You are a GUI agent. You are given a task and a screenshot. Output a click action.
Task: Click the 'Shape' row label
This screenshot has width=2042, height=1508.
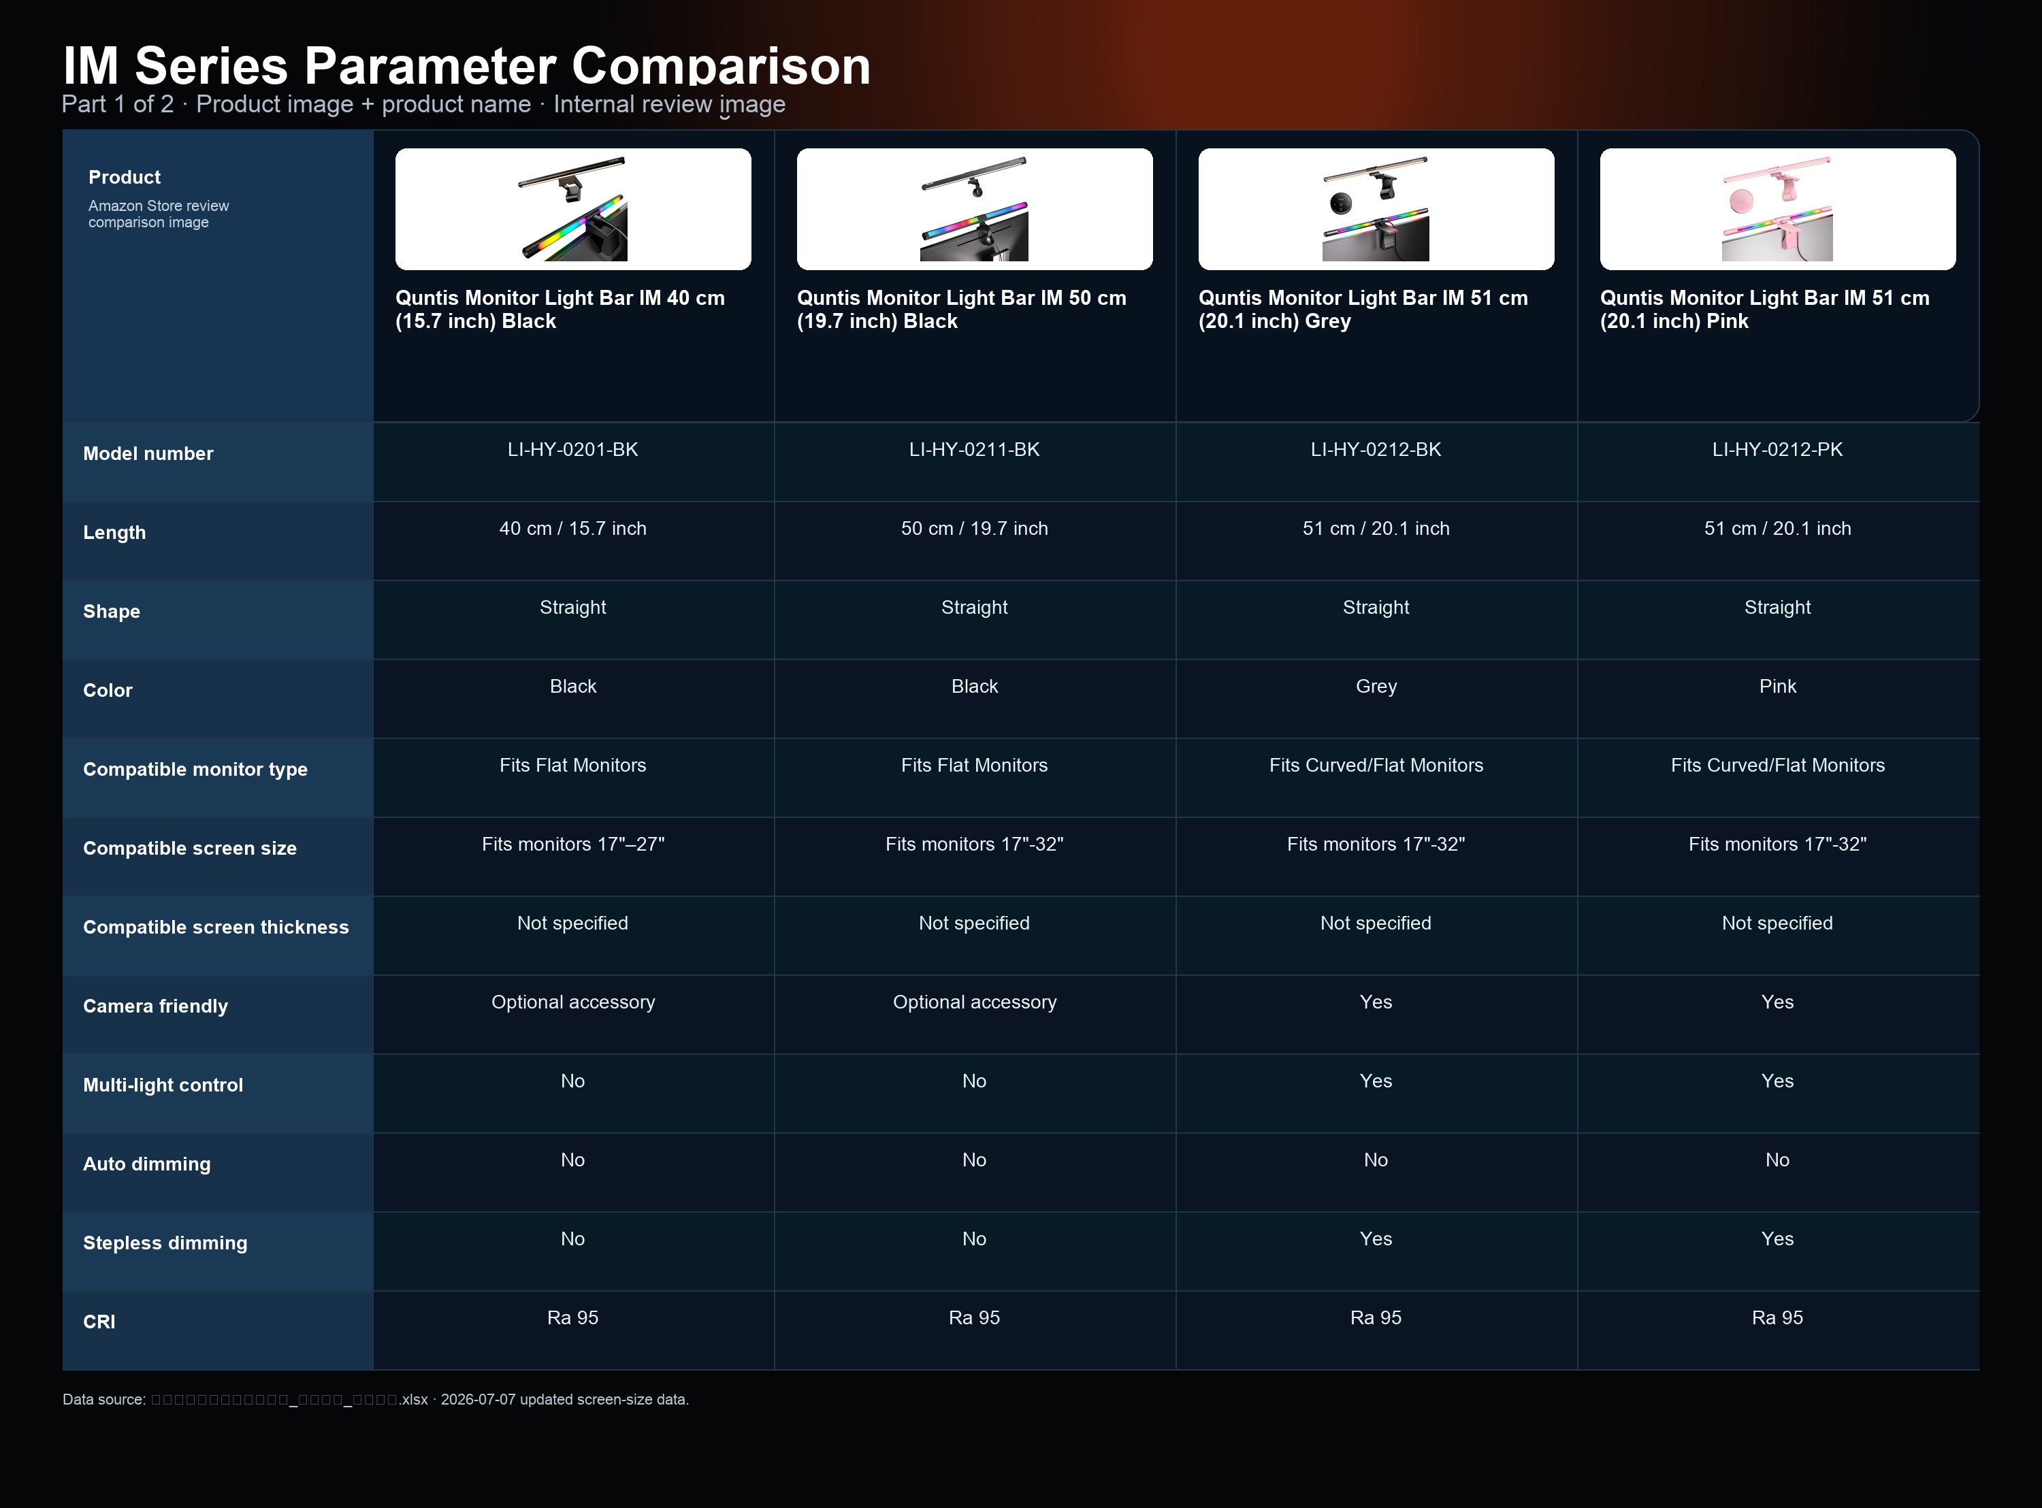112,612
